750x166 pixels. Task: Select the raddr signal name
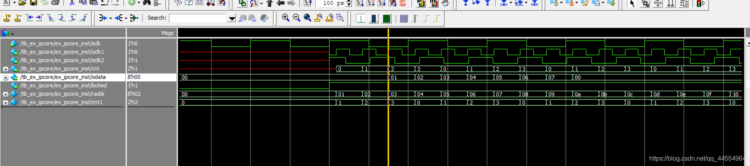pos(62,94)
